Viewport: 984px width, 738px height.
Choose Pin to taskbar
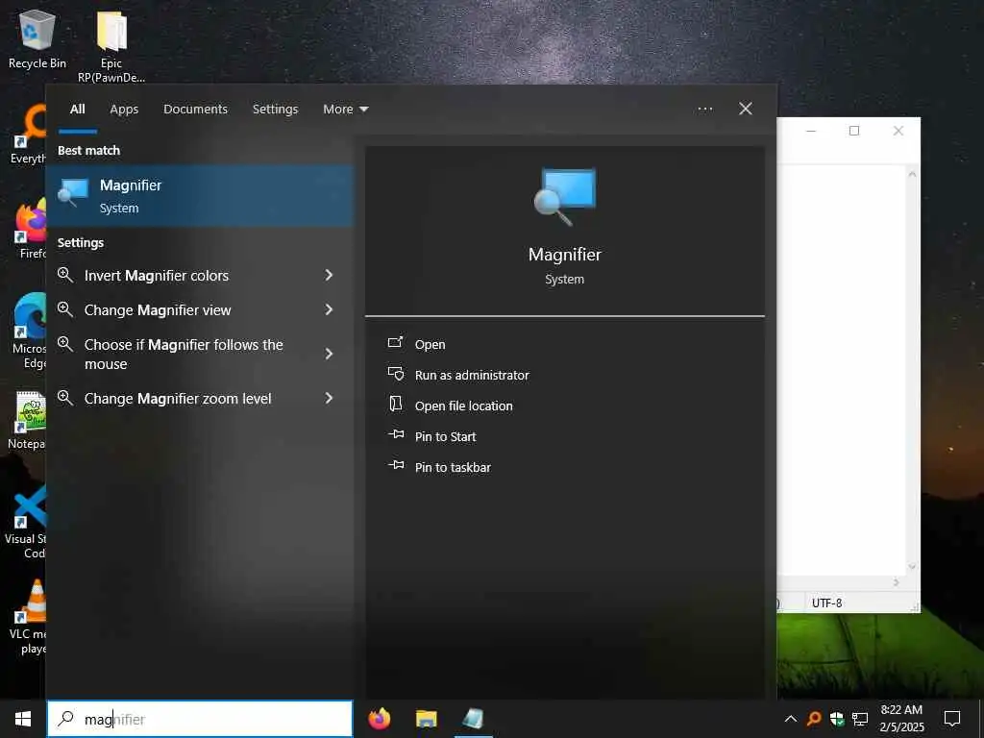(453, 468)
